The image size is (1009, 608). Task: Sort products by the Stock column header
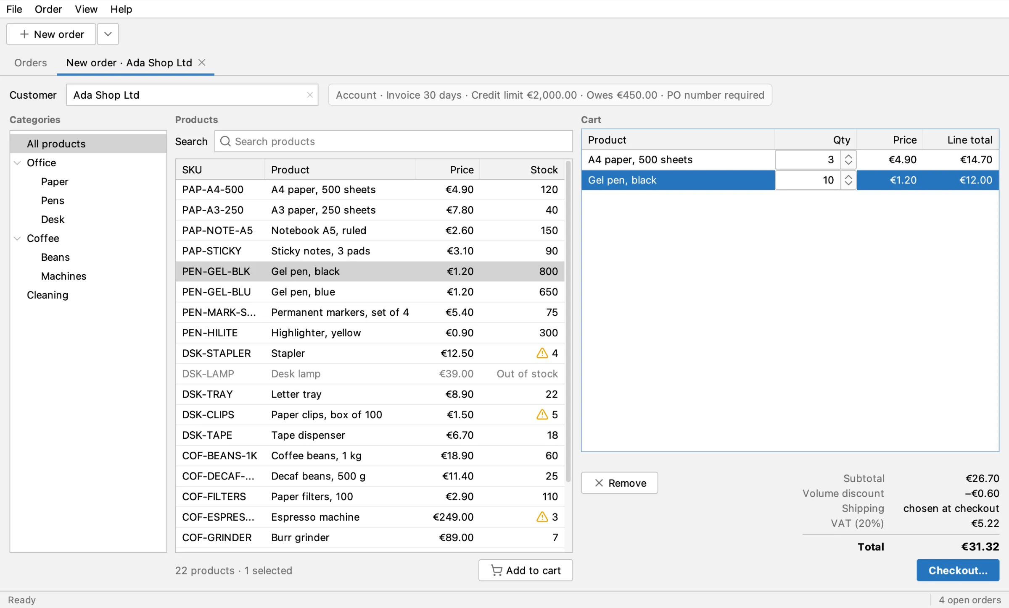522,170
